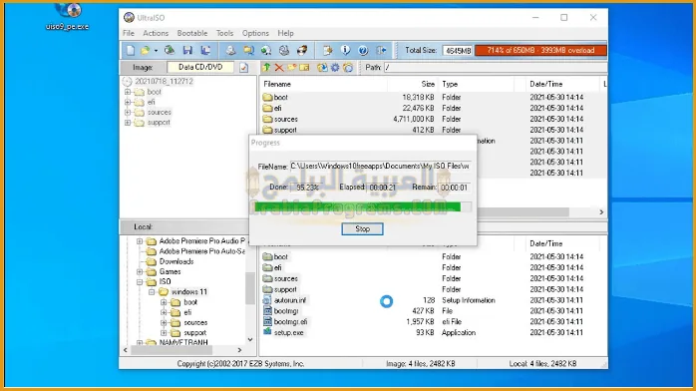Screen dimensions: 696x391
Task: Collapse the windows 11 folder node
Action: (152, 292)
